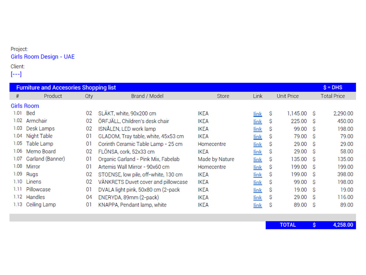
Task: Open the link for the Rugs row
Action: tap(257, 175)
